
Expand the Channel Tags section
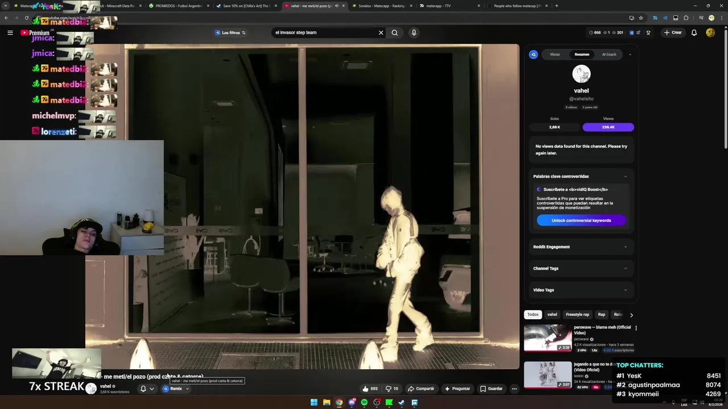tap(581, 269)
